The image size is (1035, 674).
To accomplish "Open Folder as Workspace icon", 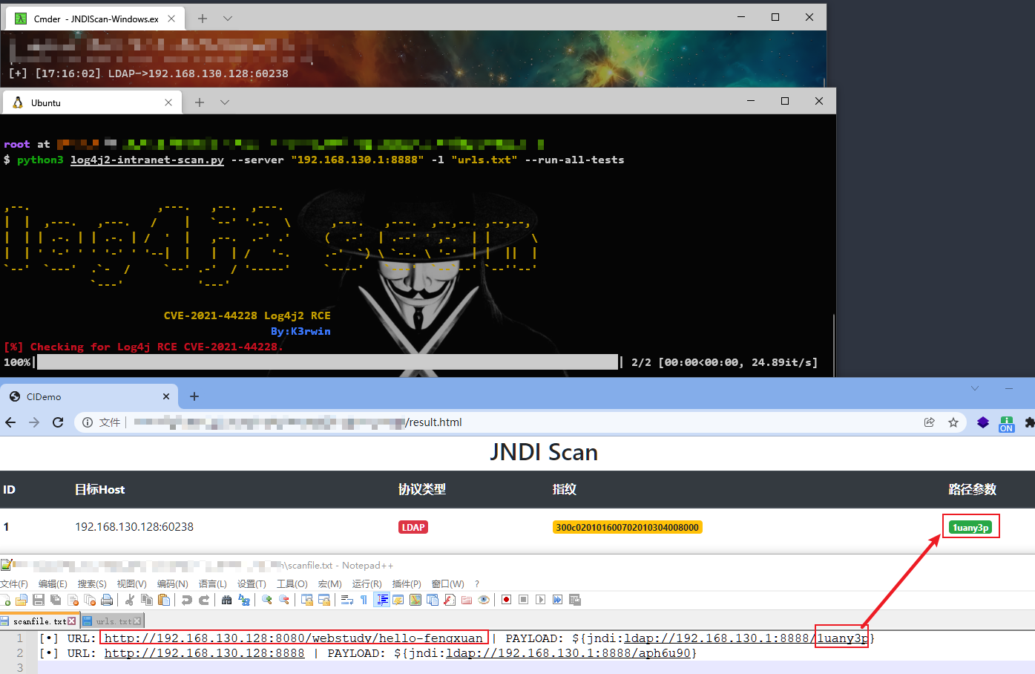I will [x=467, y=600].
